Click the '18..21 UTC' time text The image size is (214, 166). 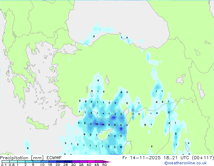coord(177,158)
